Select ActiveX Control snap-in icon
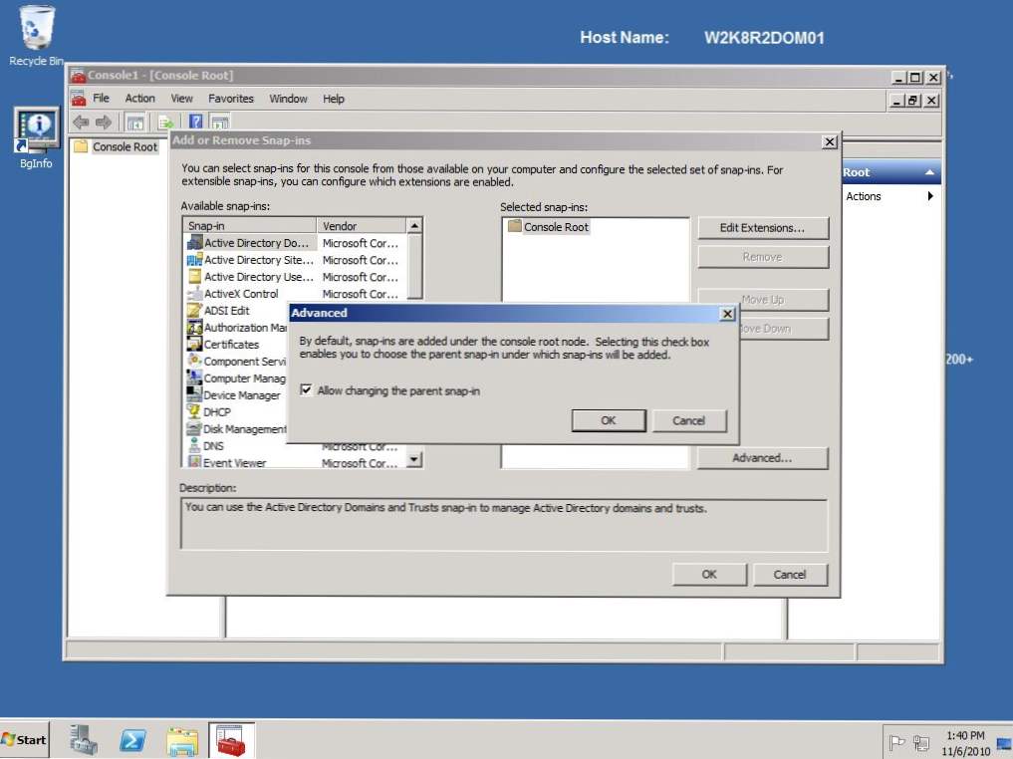The height and width of the screenshot is (759, 1013). click(194, 293)
